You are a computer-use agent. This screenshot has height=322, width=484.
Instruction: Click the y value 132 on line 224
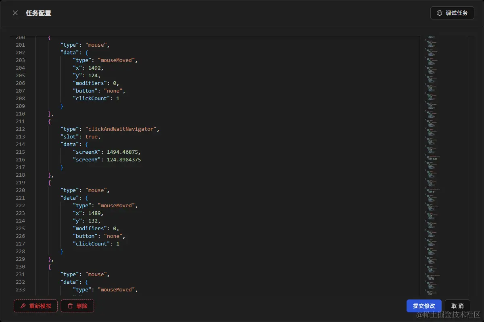(x=93, y=221)
